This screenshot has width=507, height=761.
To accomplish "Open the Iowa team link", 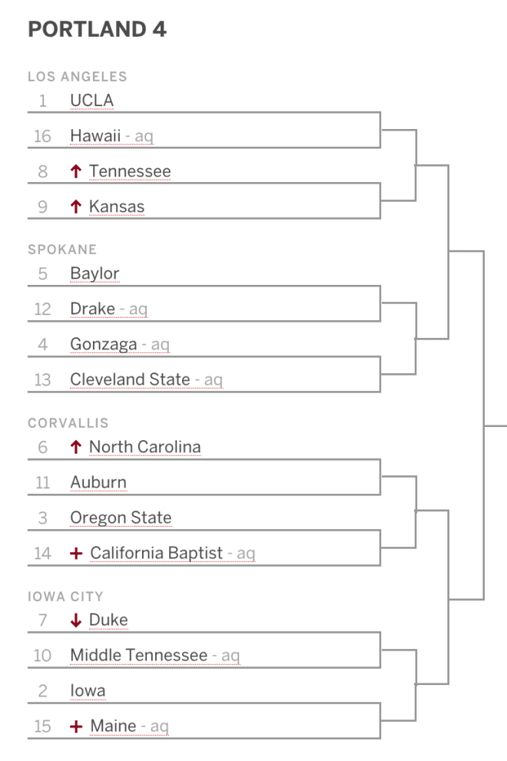I will tap(88, 691).
